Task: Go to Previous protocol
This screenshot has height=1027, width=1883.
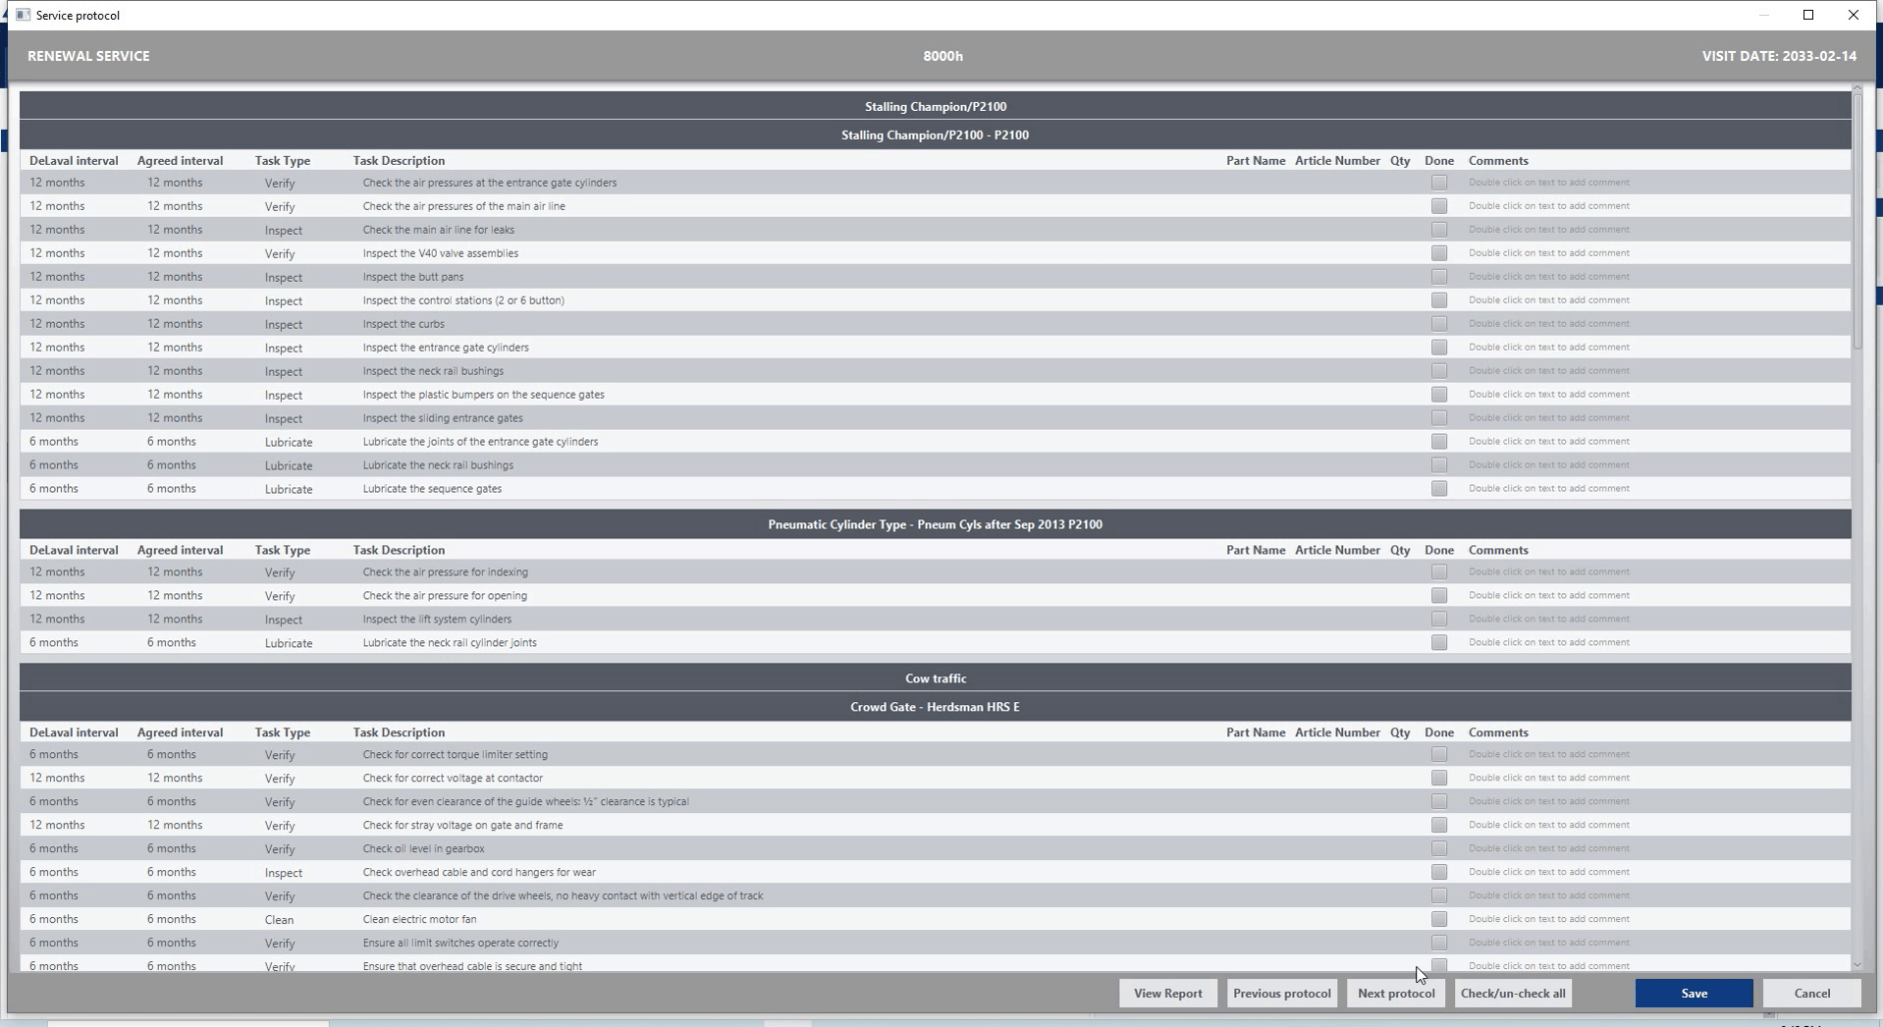Action: coord(1282,994)
